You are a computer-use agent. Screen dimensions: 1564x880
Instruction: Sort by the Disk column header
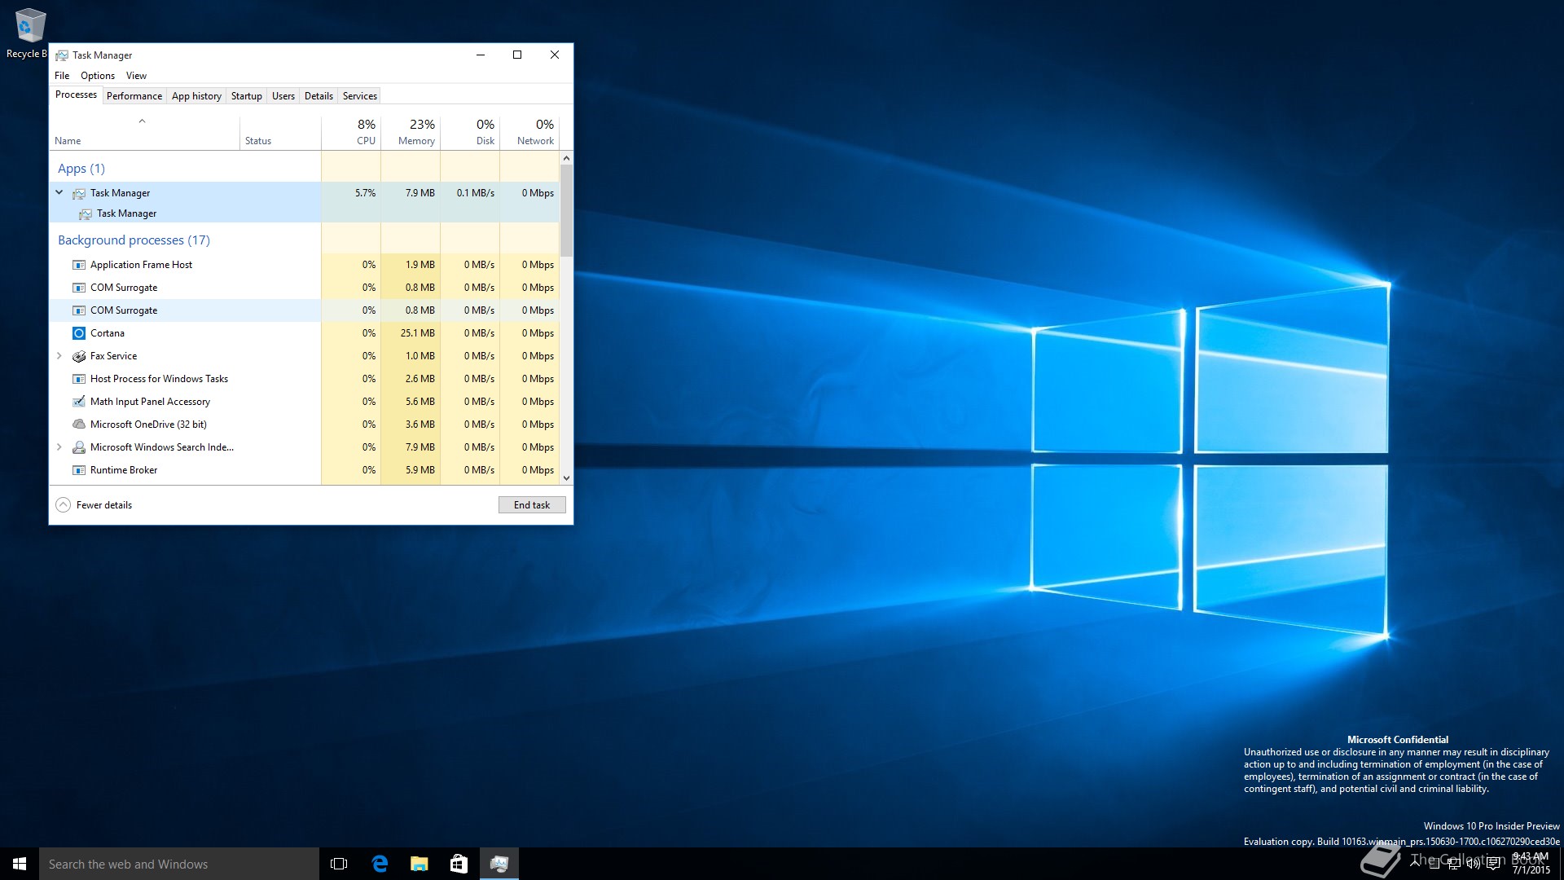(x=470, y=132)
